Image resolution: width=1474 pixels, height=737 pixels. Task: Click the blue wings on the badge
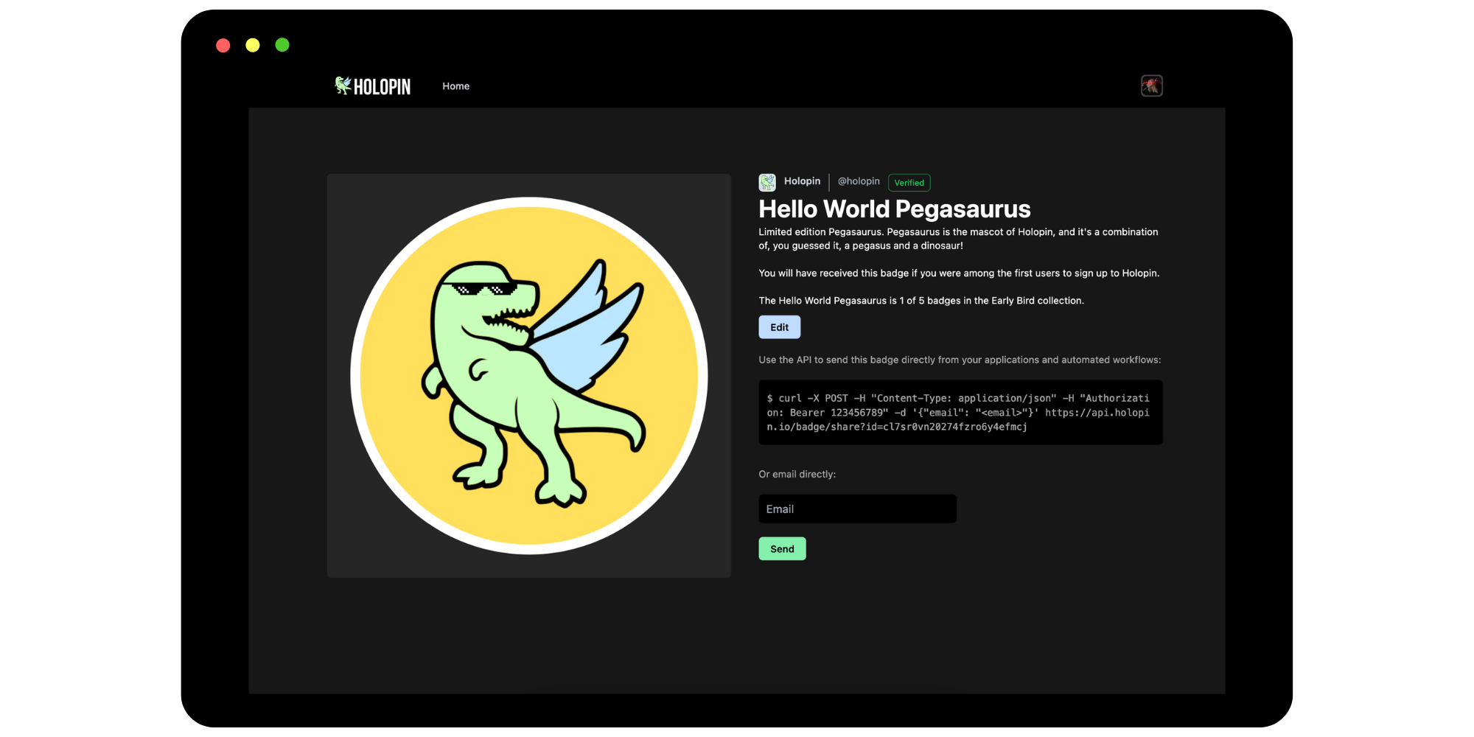pyautogui.click(x=586, y=324)
